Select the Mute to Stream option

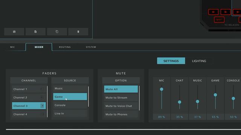point(121,97)
